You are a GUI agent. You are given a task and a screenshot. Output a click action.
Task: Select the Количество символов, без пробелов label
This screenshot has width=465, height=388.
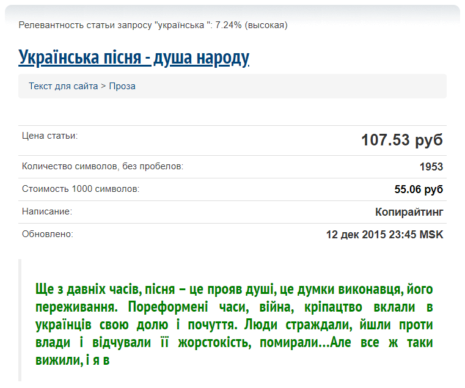[x=102, y=166]
